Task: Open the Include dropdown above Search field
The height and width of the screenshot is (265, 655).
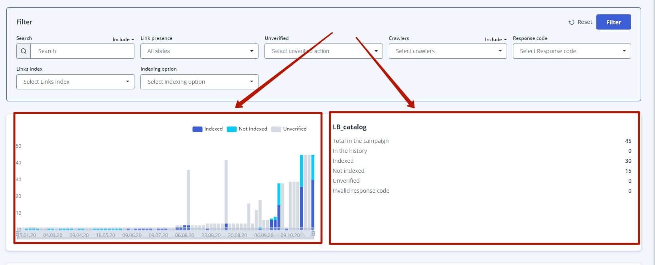Action: click(x=123, y=39)
